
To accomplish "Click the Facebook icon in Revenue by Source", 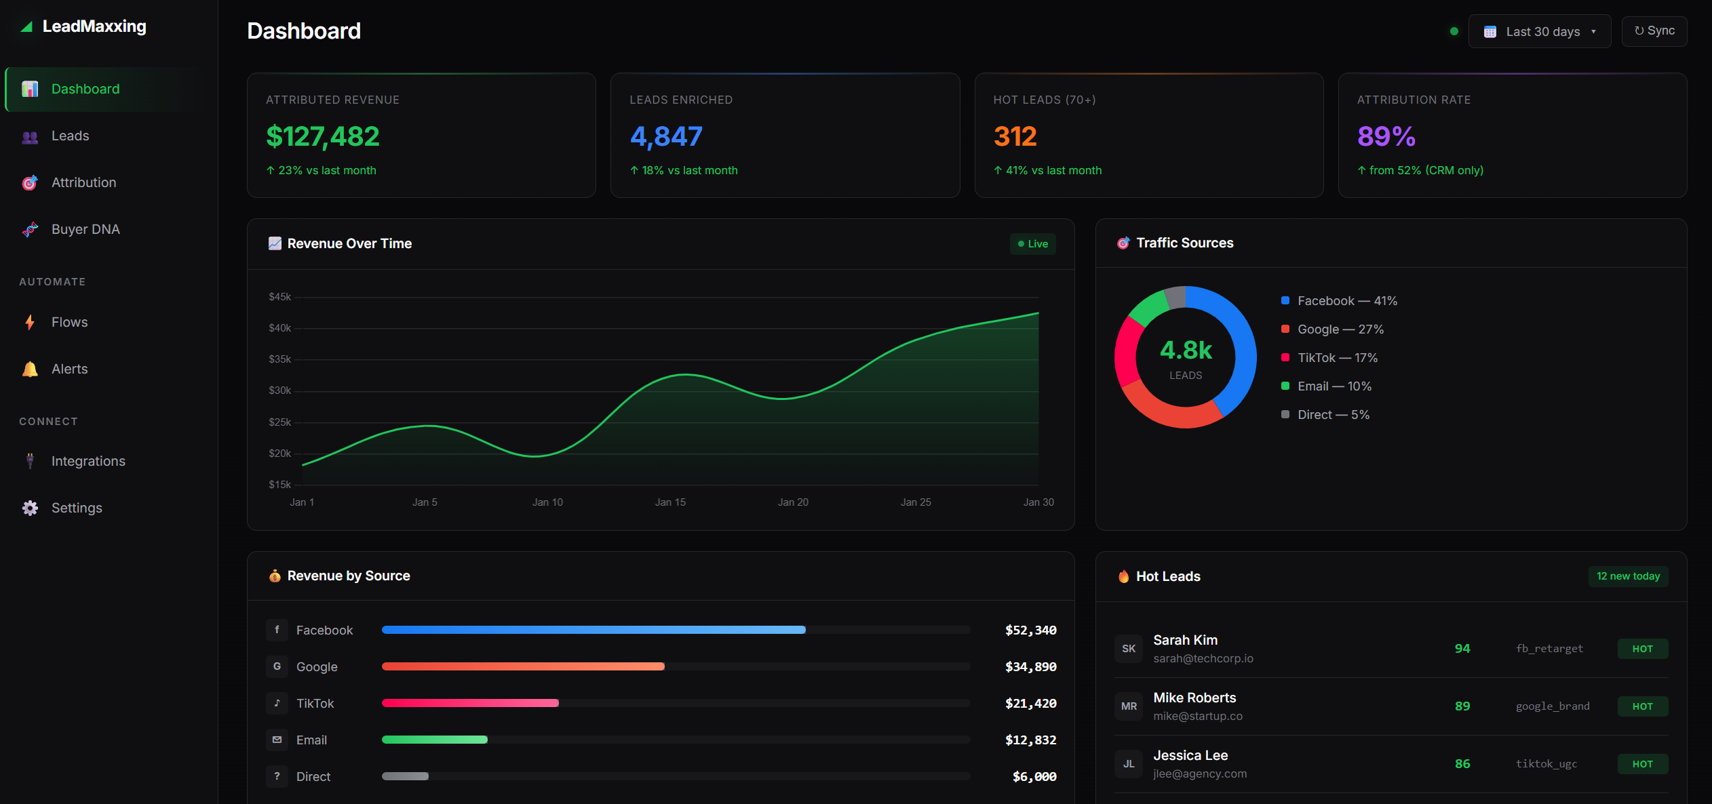I will point(277,630).
